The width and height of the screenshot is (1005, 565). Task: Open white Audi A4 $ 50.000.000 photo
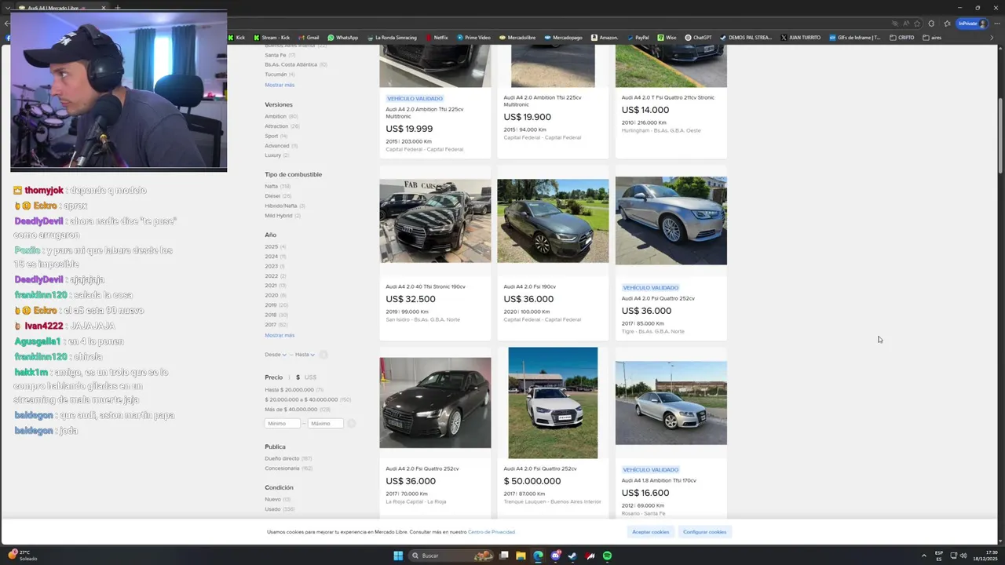pyautogui.click(x=553, y=403)
